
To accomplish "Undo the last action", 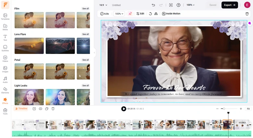I will (153, 5).
